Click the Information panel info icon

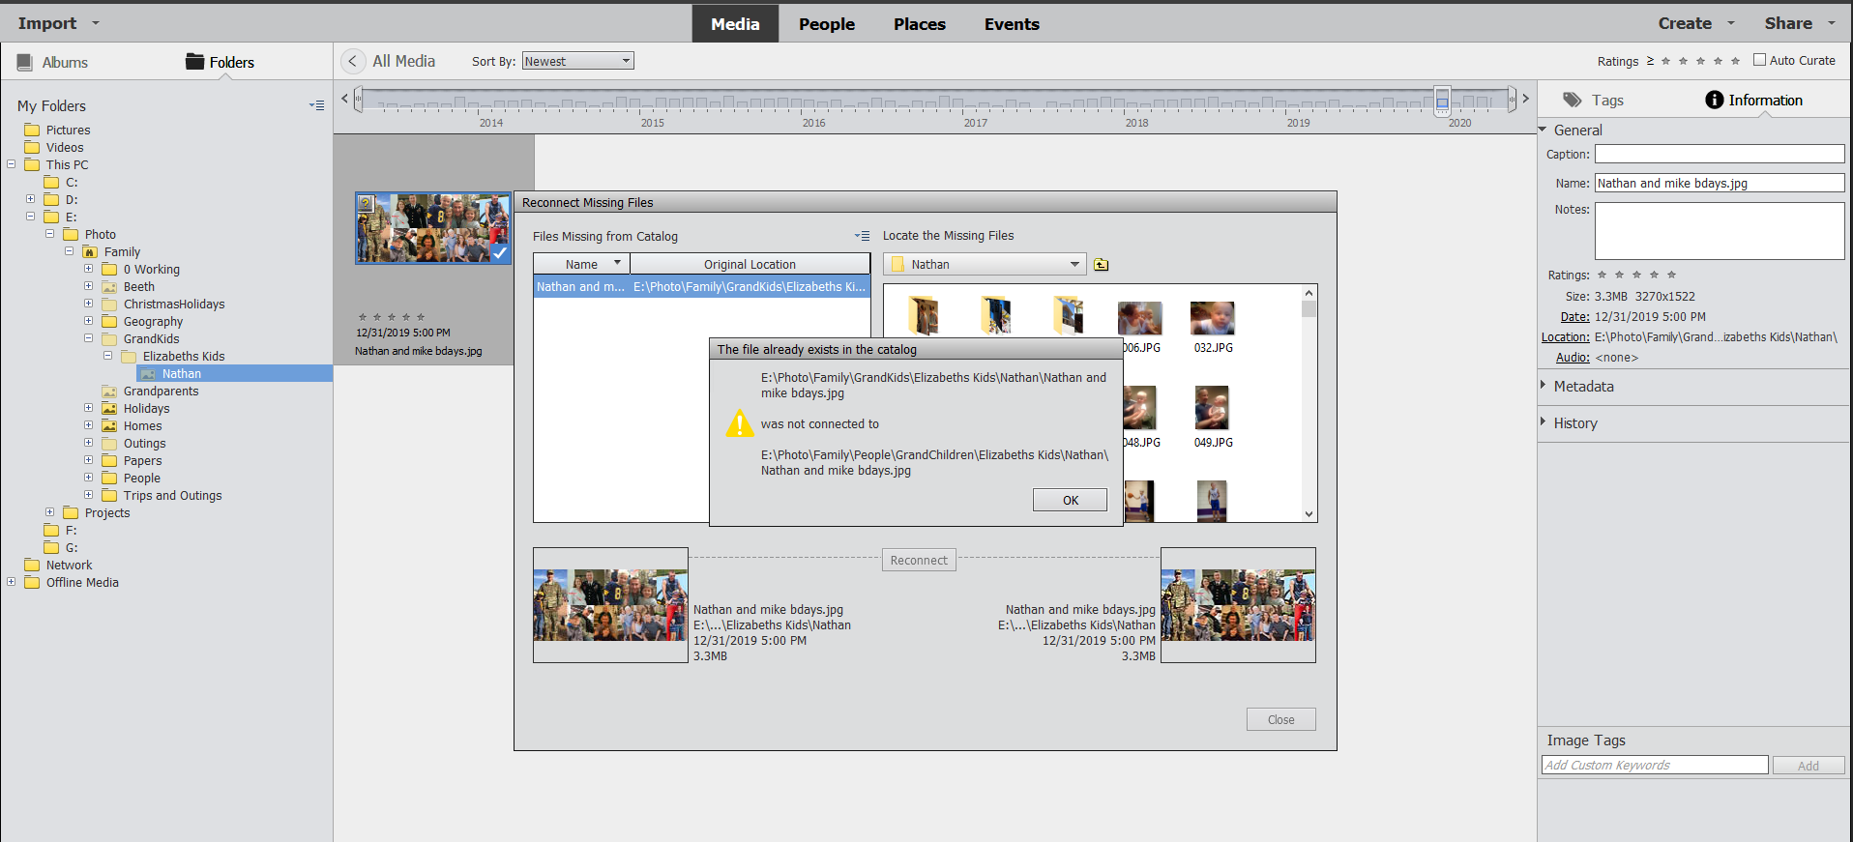pos(1714,100)
